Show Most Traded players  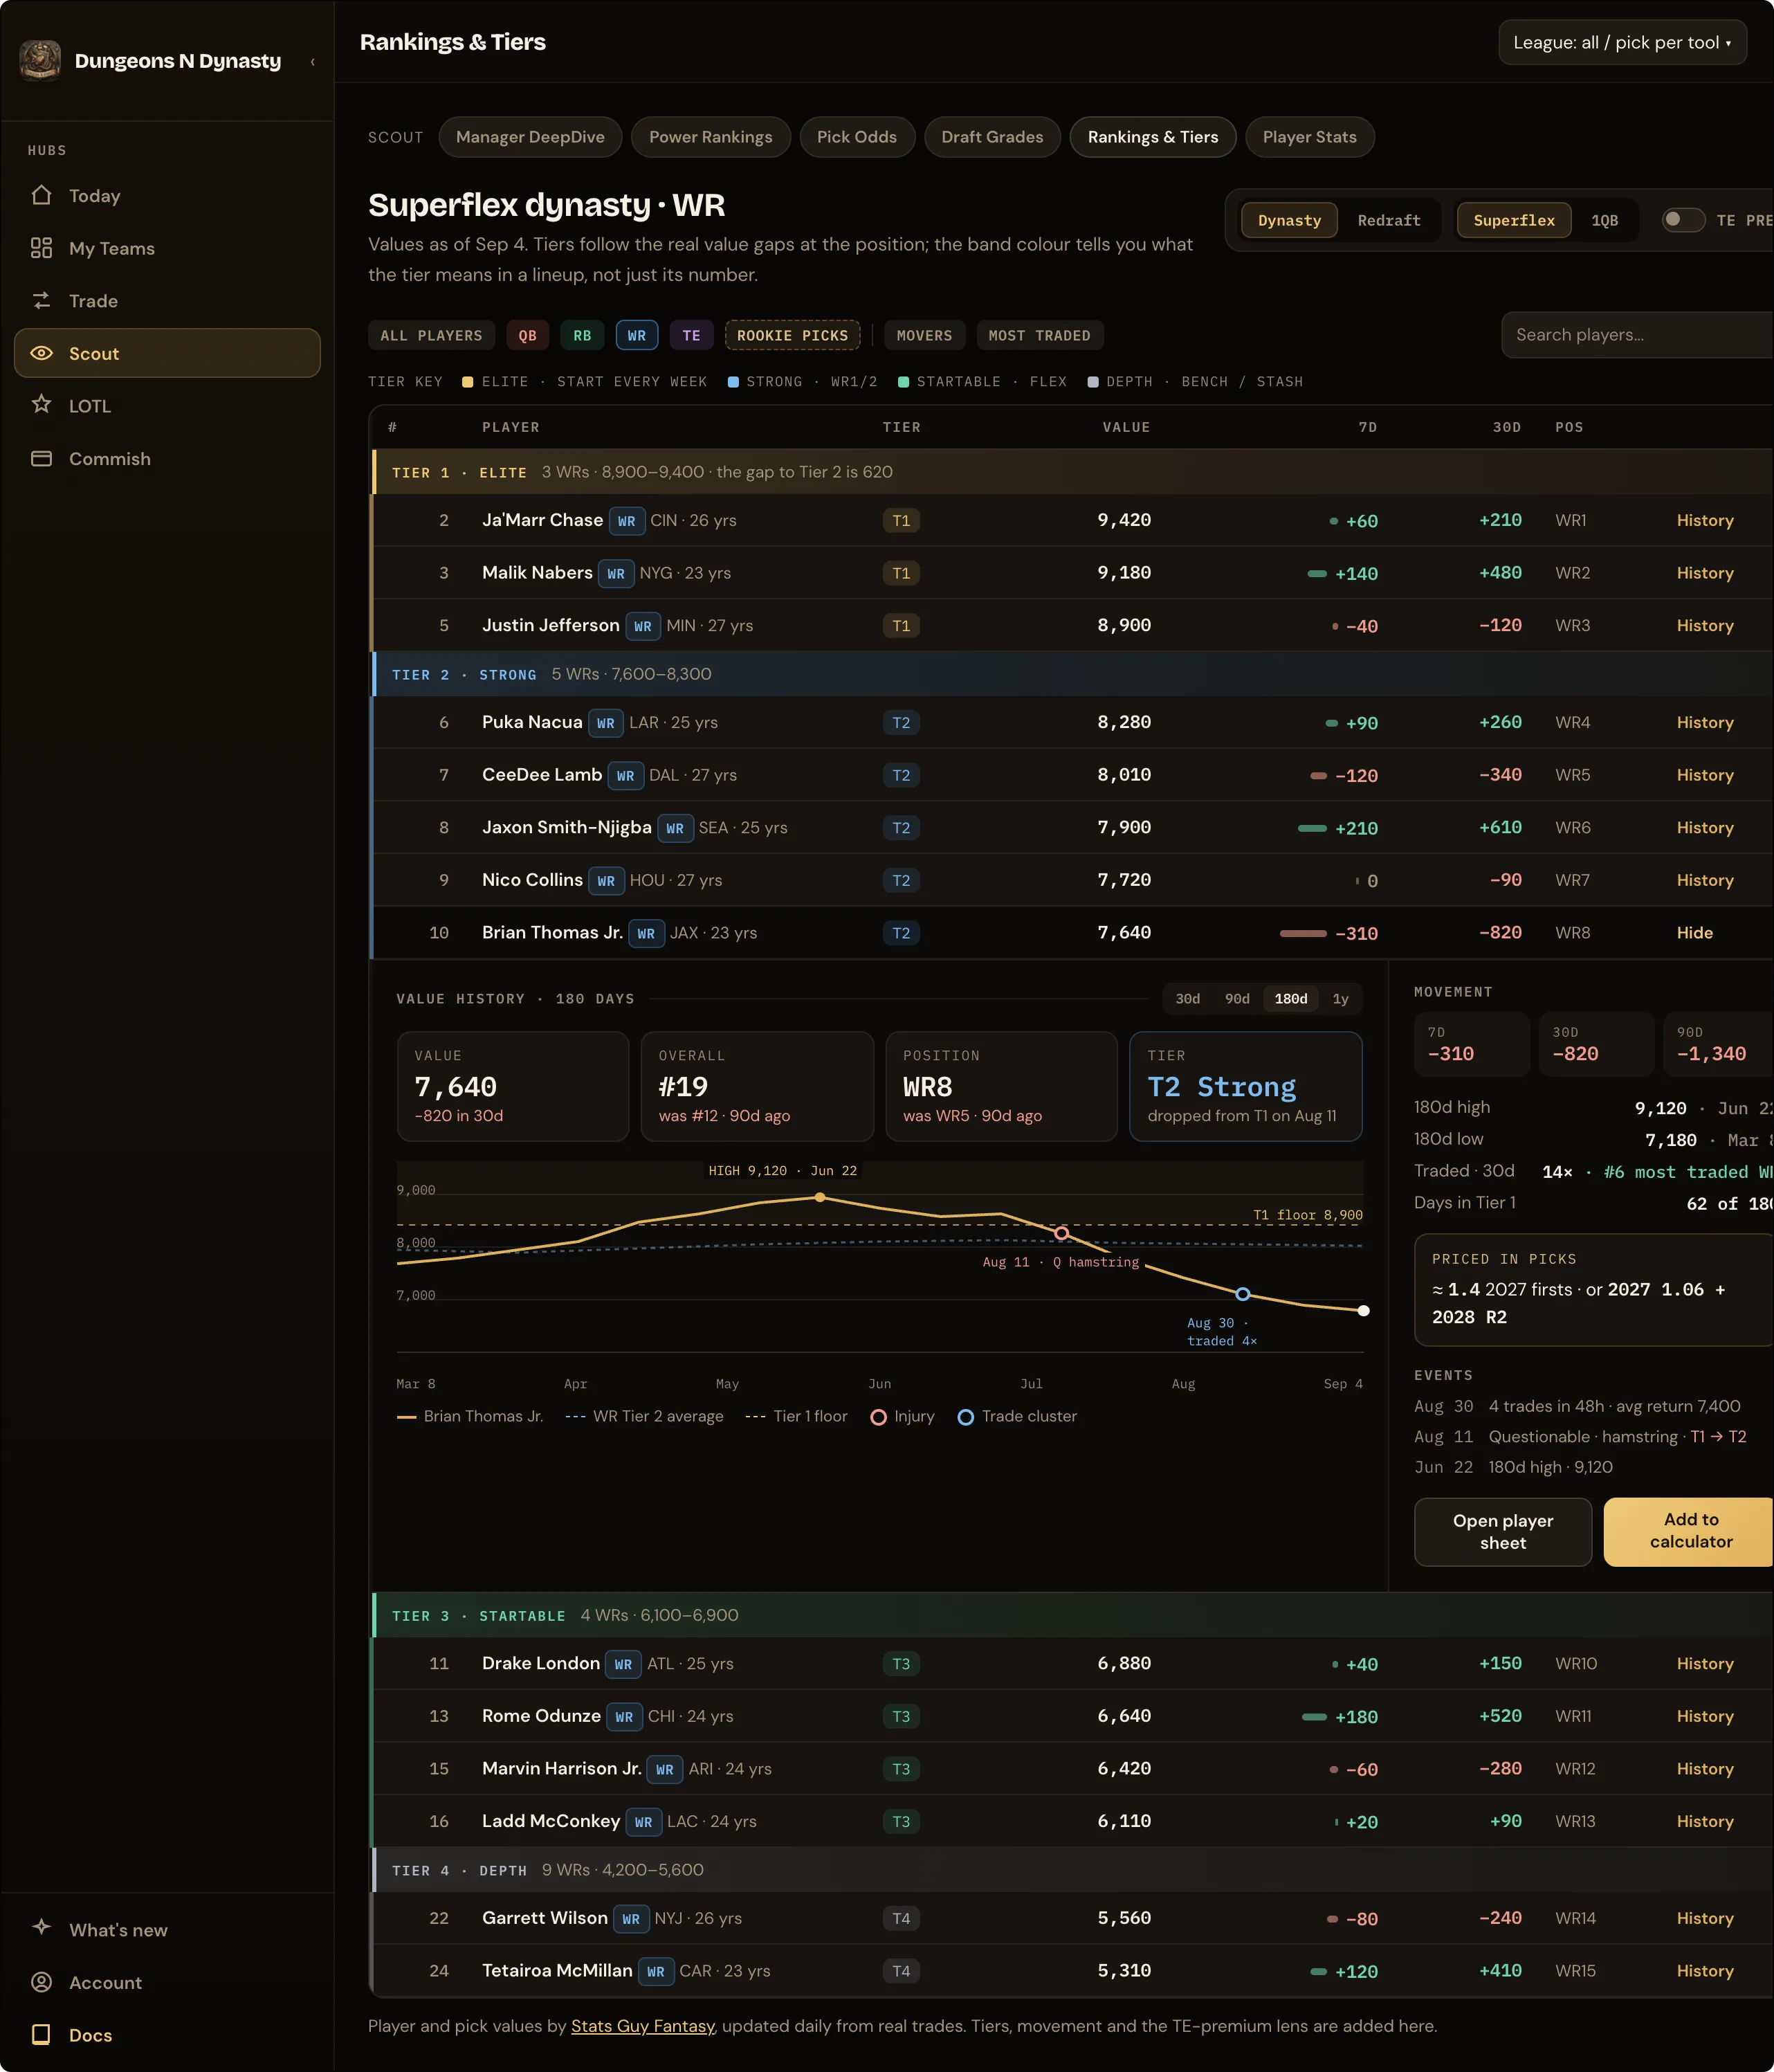coord(1039,336)
